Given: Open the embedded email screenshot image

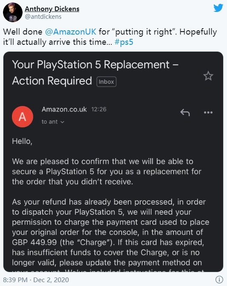Looking at the screenshot, I should [x=113, y=162].
